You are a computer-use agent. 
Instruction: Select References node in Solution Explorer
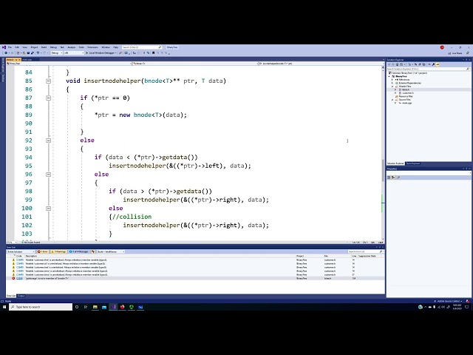pos(404,80)
